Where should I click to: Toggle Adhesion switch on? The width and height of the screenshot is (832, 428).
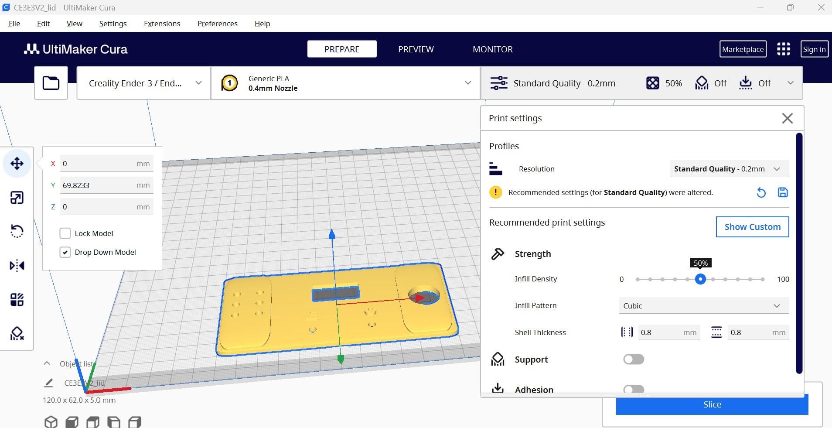click(634, 389)
